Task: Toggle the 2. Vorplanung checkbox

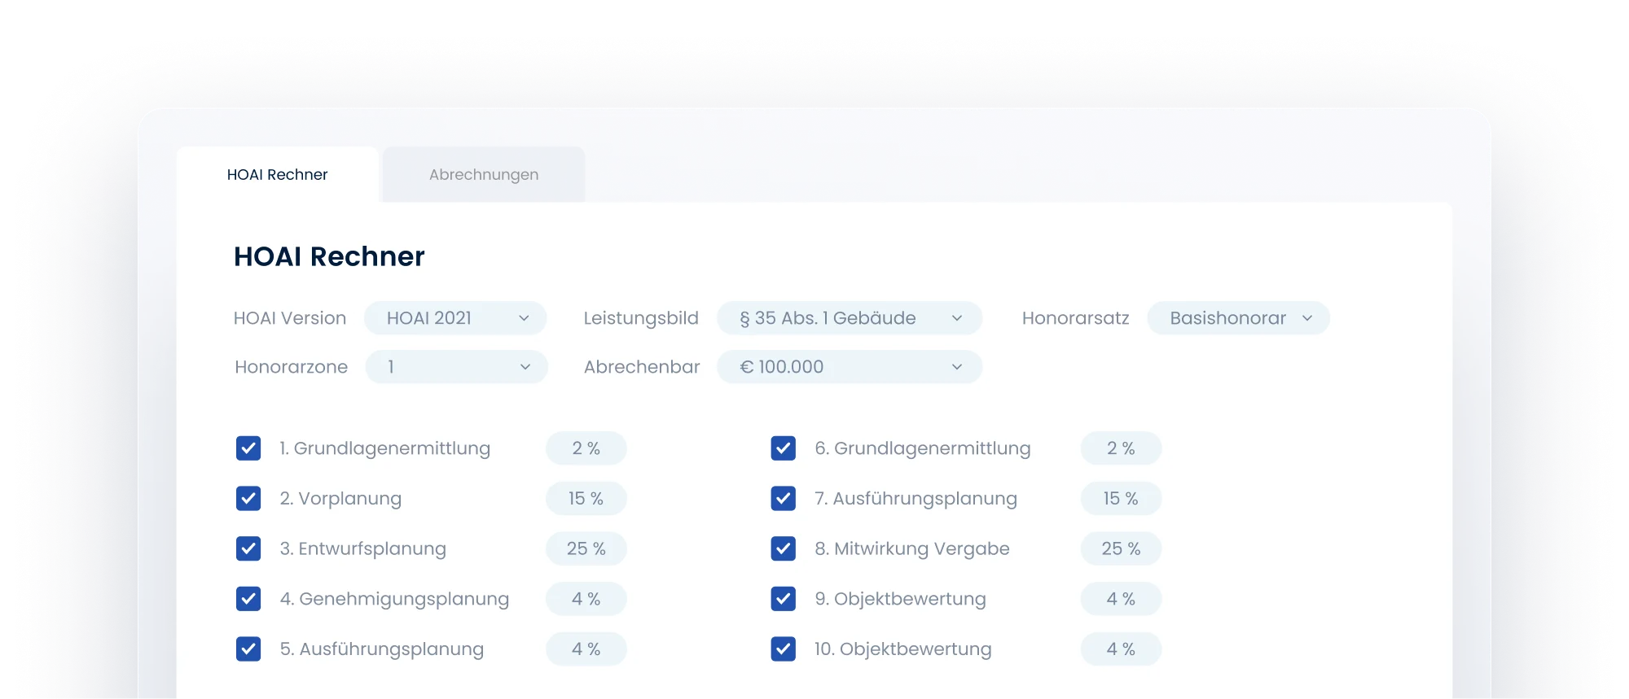Action: point(248,499)
